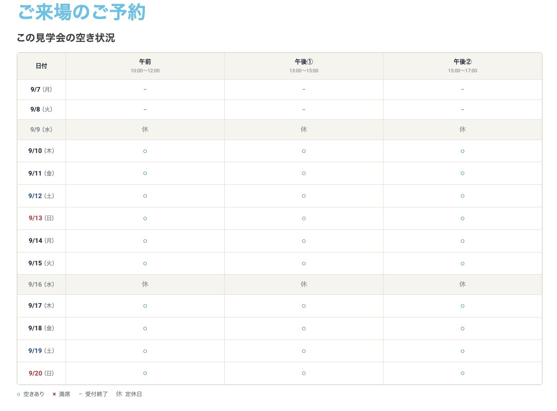Viewport: 557px width, 411px height.
Task: Click the 定休日 legend entry
Action: pyautogui.click(x=129, y=394)
